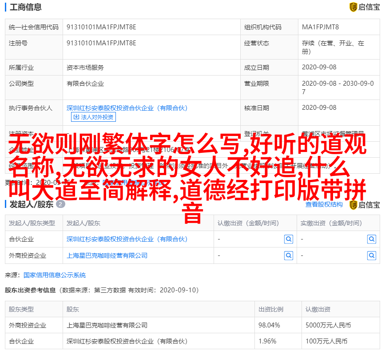Image resolution: width=385 pixels, height=351 pixels.
Task: Select subscribed amount 5000万元人民币
Action: click(x=328, y=325)
